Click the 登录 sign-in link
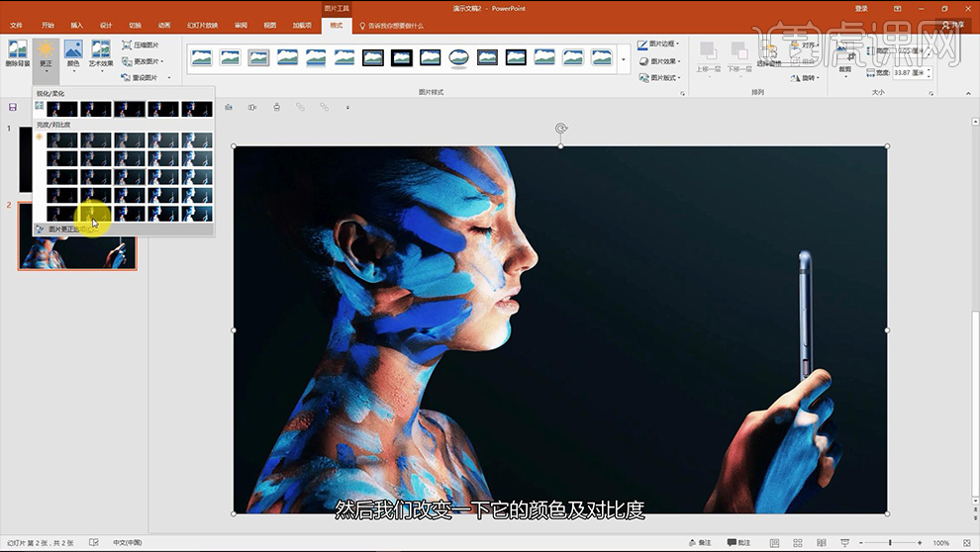The width and height of the screenshot is (980, 552). (861, 9)
